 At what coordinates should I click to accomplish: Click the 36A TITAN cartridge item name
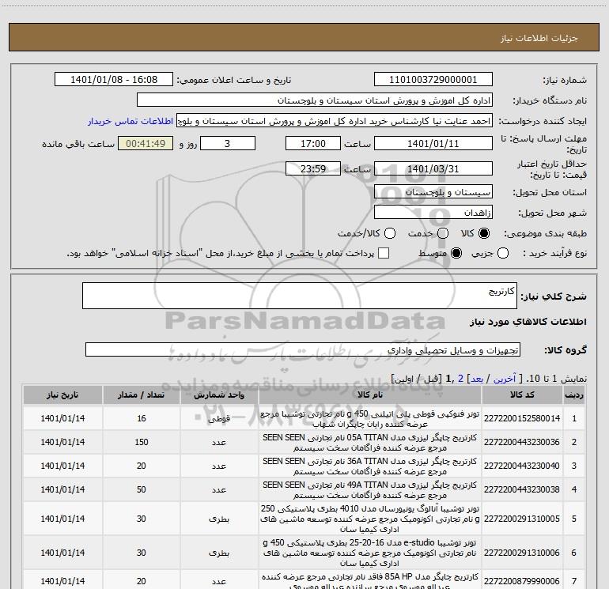[x=370, y=466]
